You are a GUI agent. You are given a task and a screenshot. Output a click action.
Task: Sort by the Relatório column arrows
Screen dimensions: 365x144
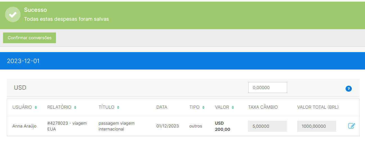point(75,107)
